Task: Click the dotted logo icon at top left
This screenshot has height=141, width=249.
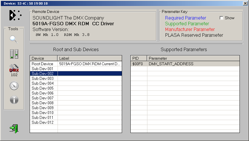Action: [x=15, y=15]
